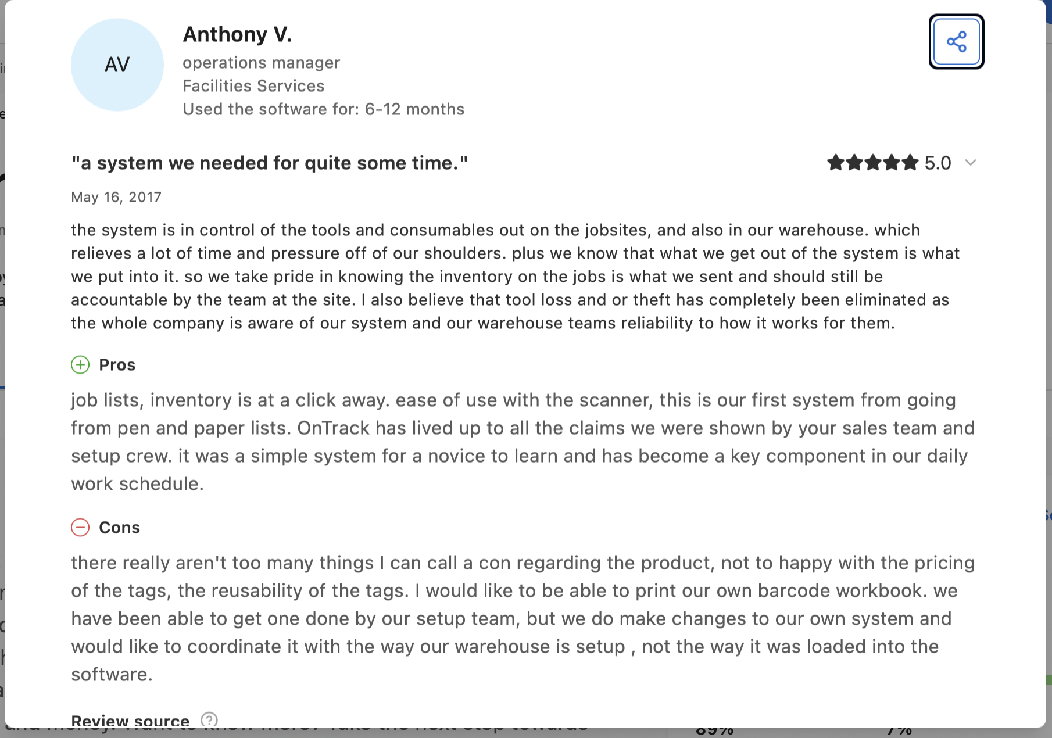Click the 5.0 rating score
The height and width of the screenshot is (738, 1052).
pos(938,163)
